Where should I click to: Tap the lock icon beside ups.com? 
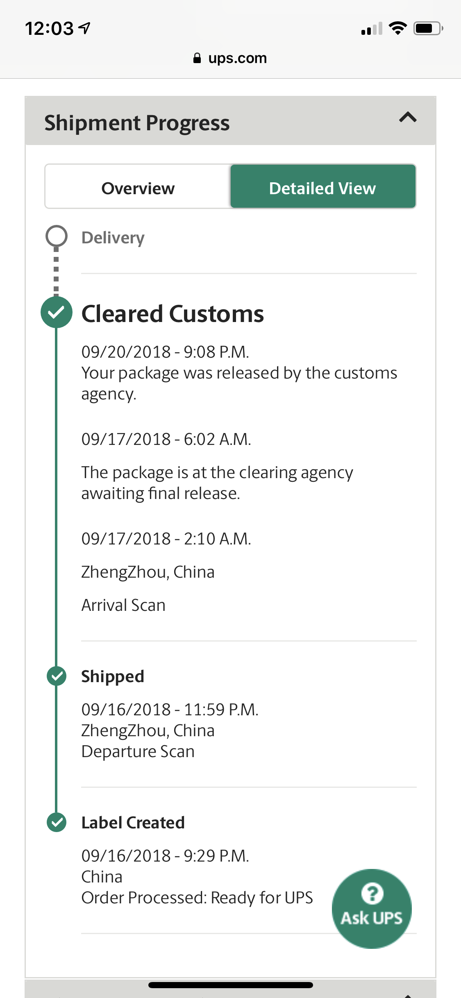tap(197, 58)
